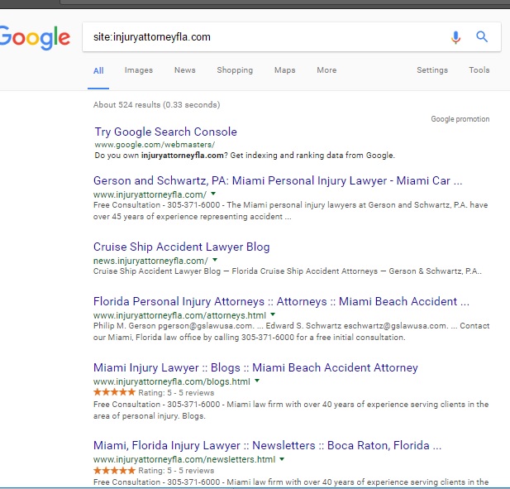
Task: Open the Gerson and Schwartz, PA result title
Action: pyautogui.click(x=278, y=180)
